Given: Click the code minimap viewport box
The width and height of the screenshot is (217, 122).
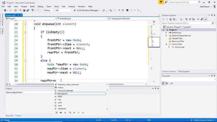Looking at the screenshot, I should click(x=154, y=42).
